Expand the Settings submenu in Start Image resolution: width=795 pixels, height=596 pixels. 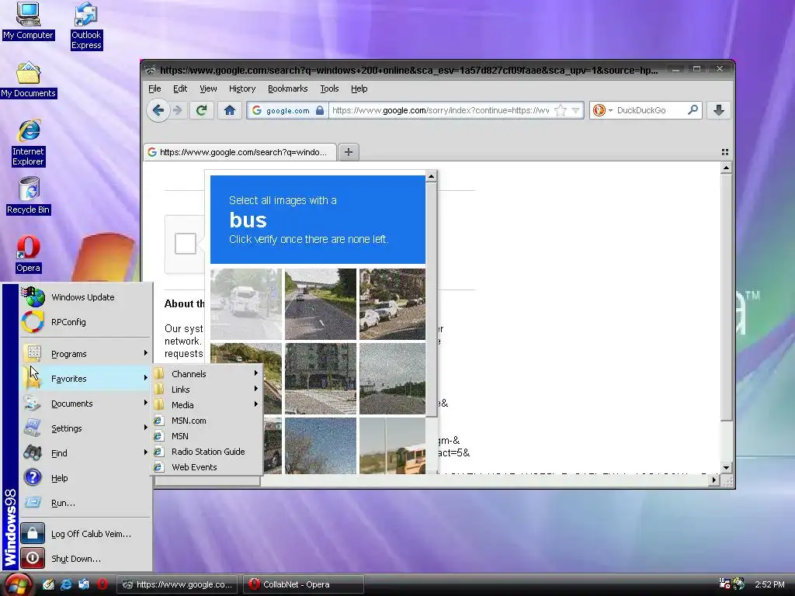tap(85, 428)
